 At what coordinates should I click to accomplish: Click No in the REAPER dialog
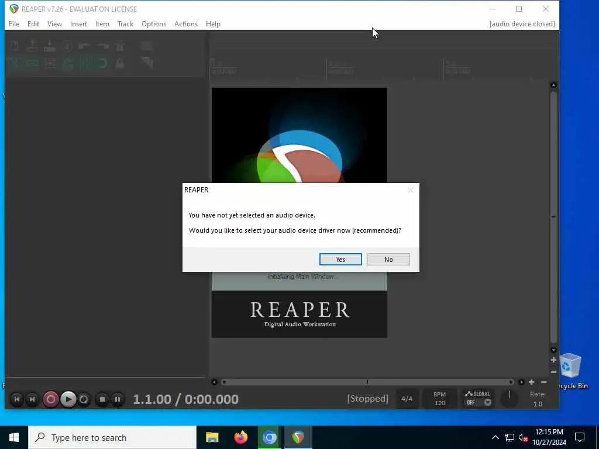(x=388, y=259)
